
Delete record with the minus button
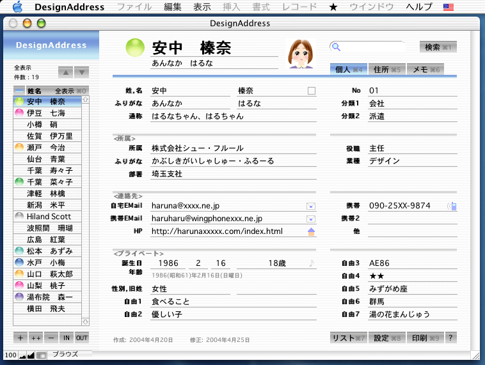(x=51, y=338)
